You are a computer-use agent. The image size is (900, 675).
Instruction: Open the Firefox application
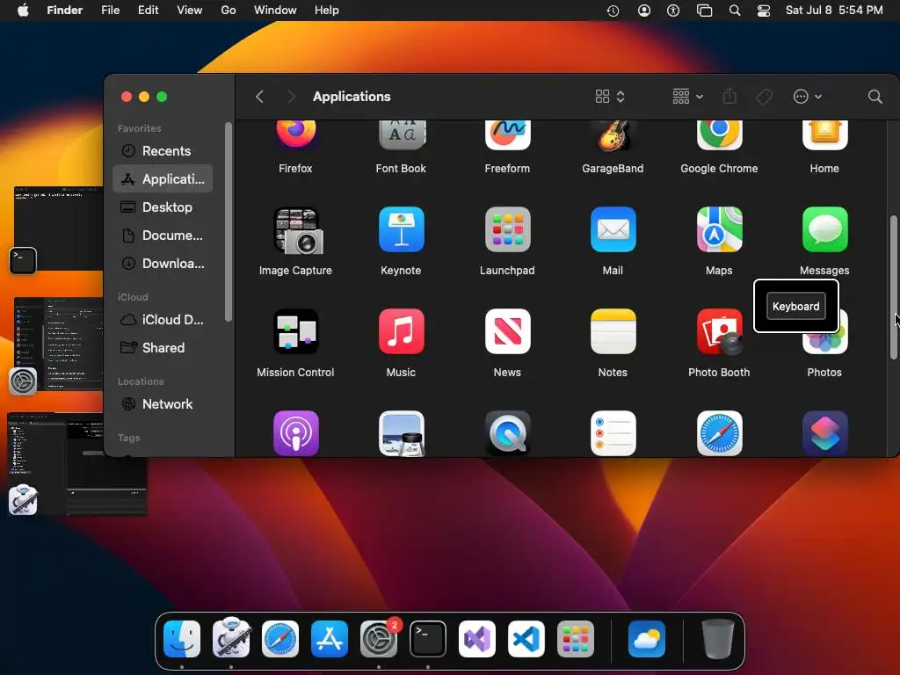coord(295,135)
